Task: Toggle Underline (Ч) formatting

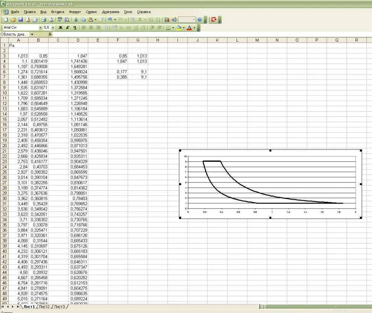Action: [75, 28]
